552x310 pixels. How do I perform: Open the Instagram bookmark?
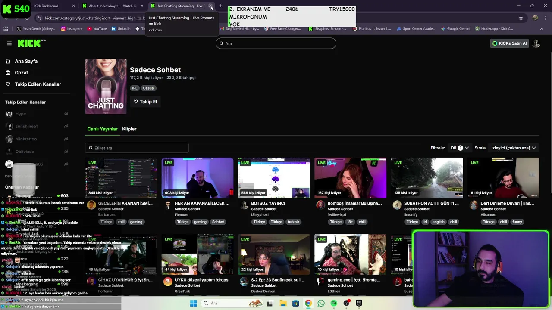click(x=72, y=29)
